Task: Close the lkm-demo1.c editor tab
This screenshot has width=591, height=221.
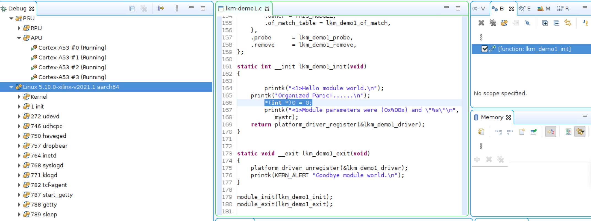Action: click(x=267, y=9)
